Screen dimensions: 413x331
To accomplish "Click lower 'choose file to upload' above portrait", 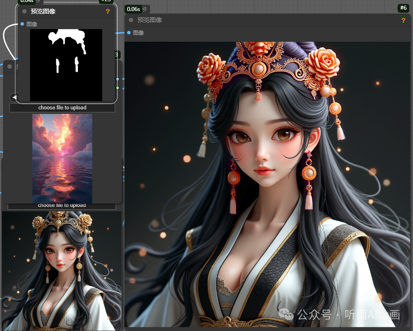I will pos(62,206).
